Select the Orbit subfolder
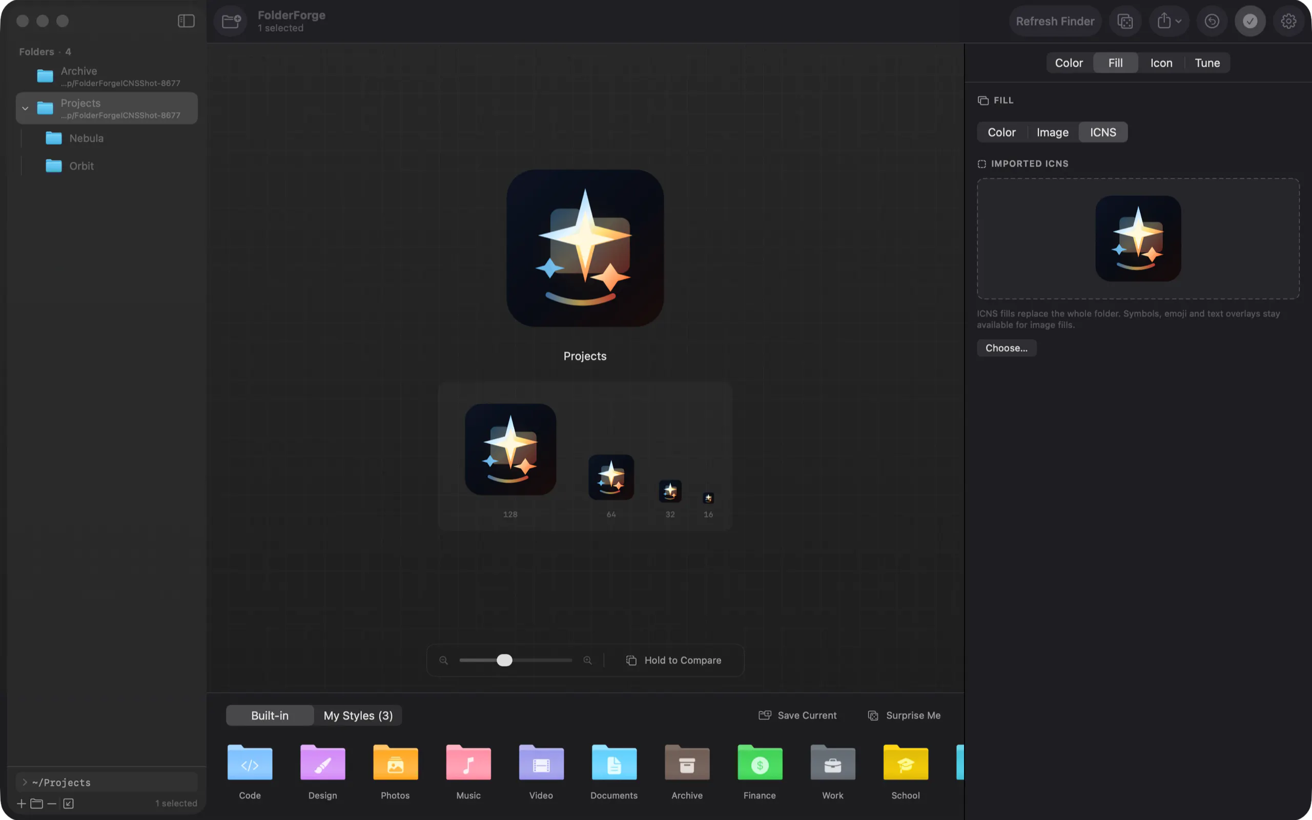1312x820 pixels. click(107, 166)
